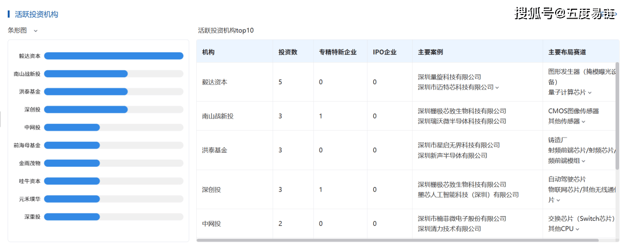Select the 深重投 bar in chart
This screenshot has height=248, width=629.
point(72,217)
